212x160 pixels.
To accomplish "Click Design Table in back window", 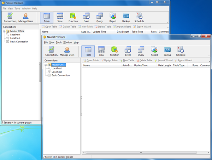I will point(67,27).
